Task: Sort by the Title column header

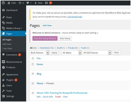Action: pos(38,58)
